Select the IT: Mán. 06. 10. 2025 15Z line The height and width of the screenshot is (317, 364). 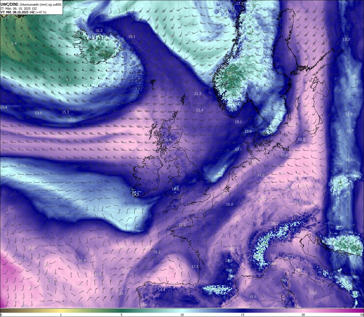point(19,8)
